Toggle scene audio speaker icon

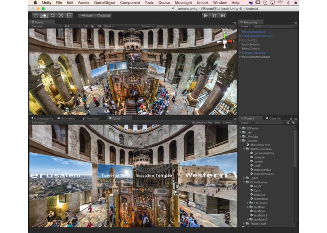(x=99, y=26)
